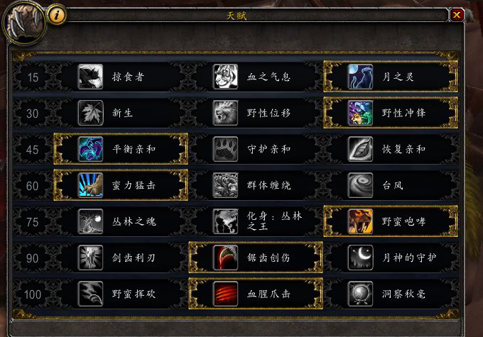The width and height of the screenshot is (483, 337).
Task: Close the 天赋 talent window
Action: (x=457, y=14)
